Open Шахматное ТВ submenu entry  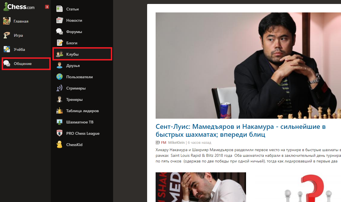tap(80, 122)
